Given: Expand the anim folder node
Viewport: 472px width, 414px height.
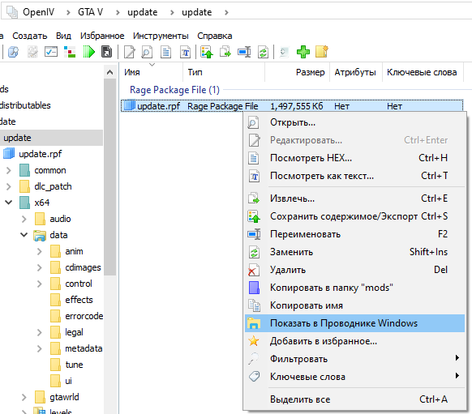Looking at the screenshot, I should pyautogui.click(x=40, y=252).
